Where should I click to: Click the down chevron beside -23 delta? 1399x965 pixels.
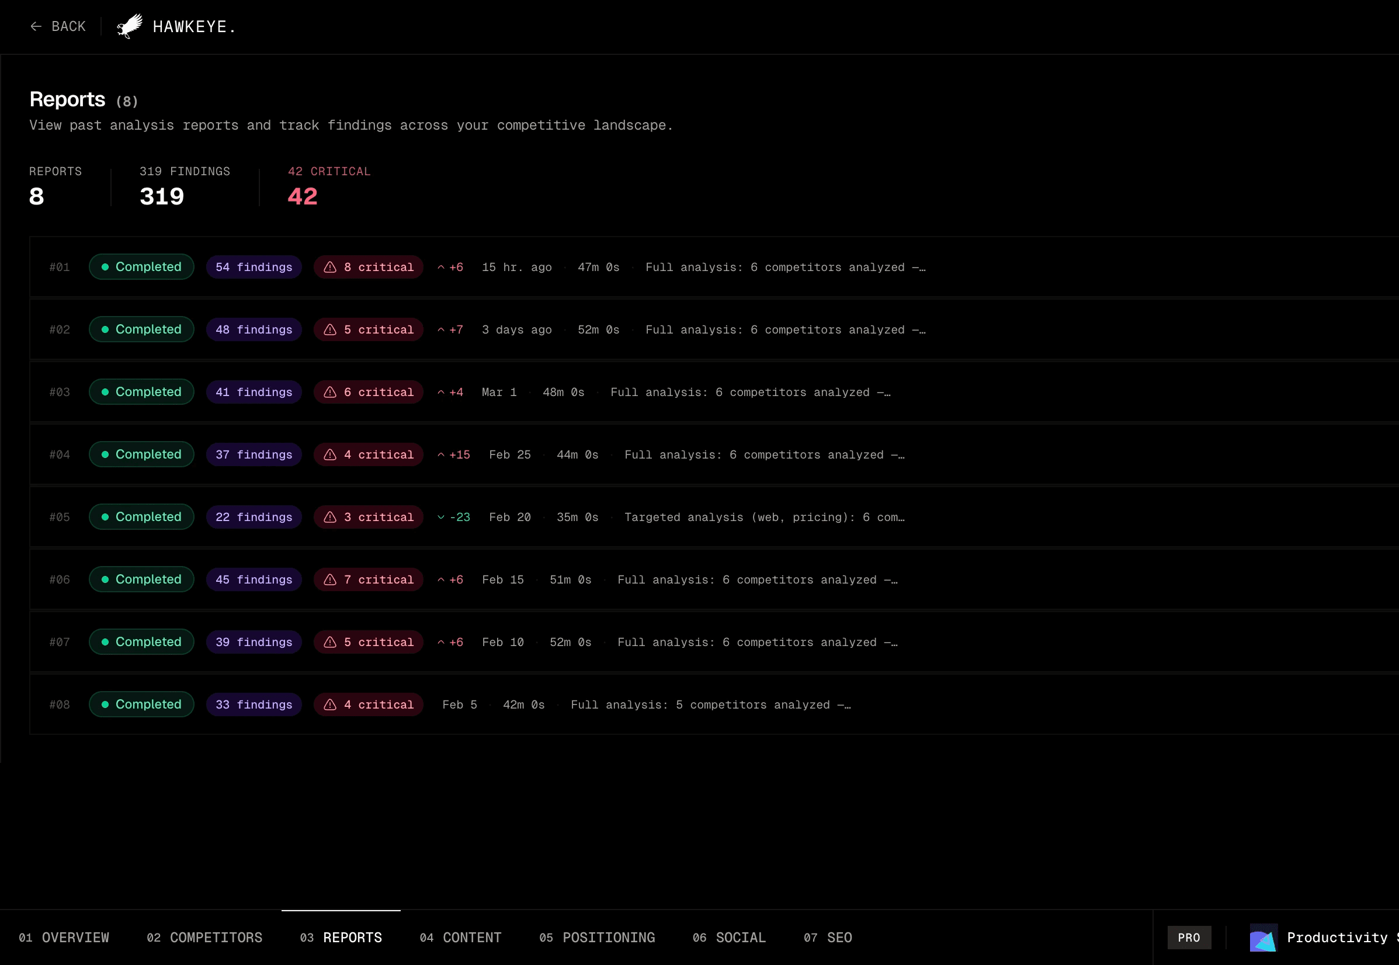point(441,517)
